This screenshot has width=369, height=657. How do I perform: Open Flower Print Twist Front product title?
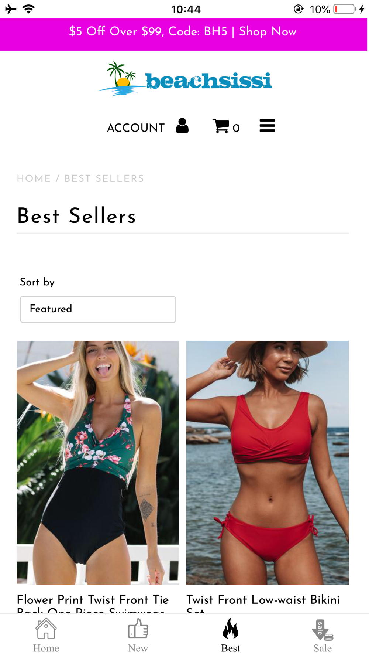click(93, 603)
